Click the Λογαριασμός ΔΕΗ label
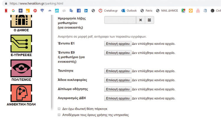221x127 pixels. tap(72, 98)
